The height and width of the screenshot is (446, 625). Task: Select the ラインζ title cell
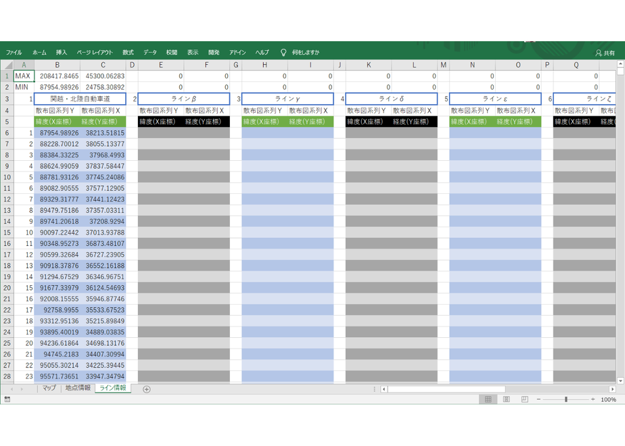tap(584, 99)
